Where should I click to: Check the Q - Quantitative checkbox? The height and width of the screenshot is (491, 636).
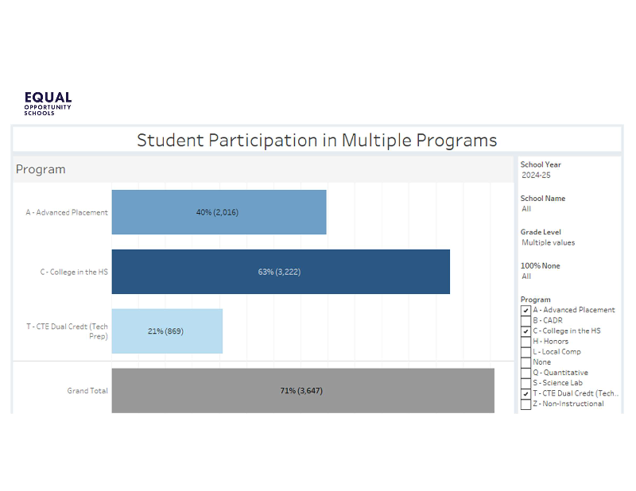tap(525, 373)
